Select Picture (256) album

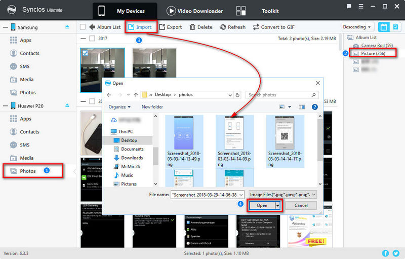pos(373,53)
